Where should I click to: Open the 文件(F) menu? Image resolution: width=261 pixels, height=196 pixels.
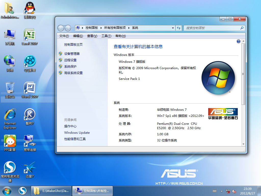(64, 36)
